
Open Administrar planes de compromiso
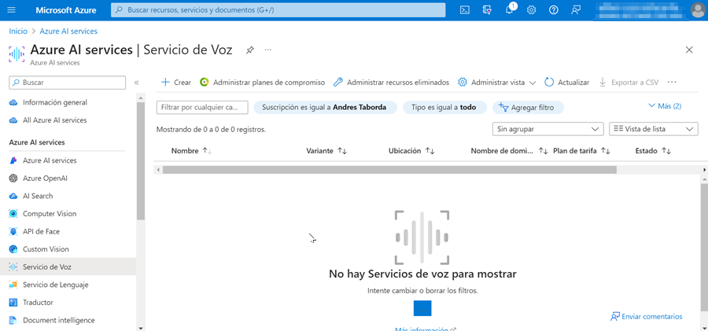[x=262, y=83]
